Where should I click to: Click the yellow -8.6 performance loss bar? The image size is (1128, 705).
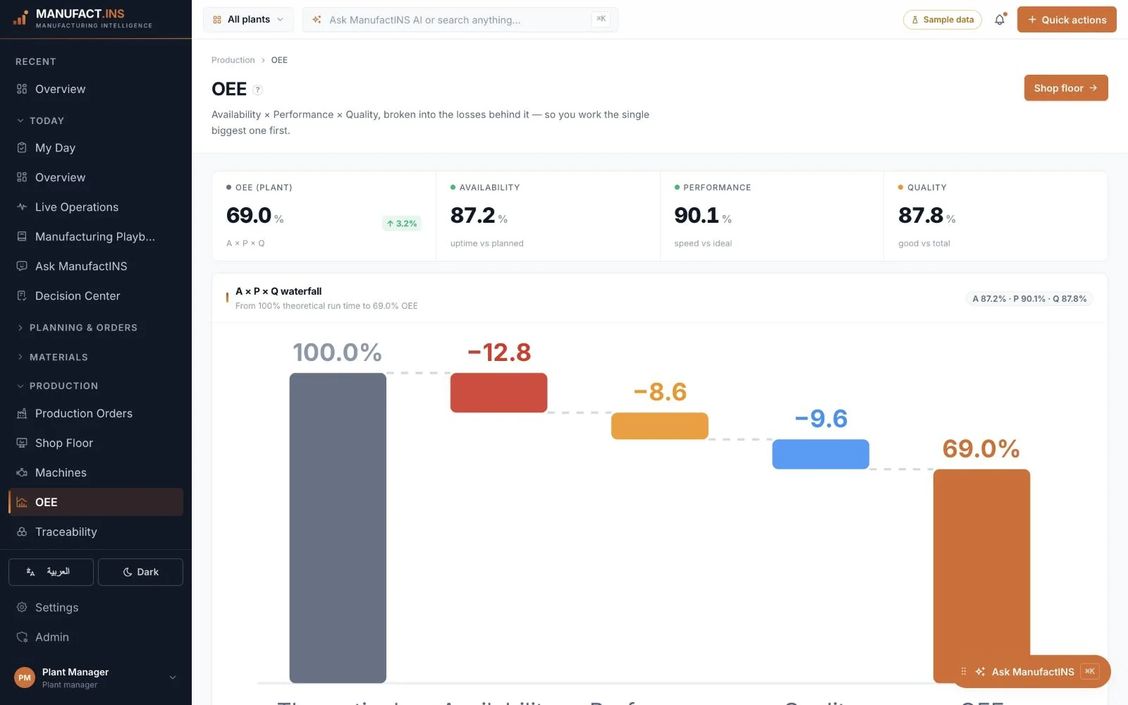659,426
